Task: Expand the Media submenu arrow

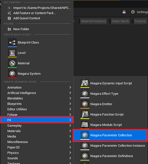Action: (x=70, y=136)
